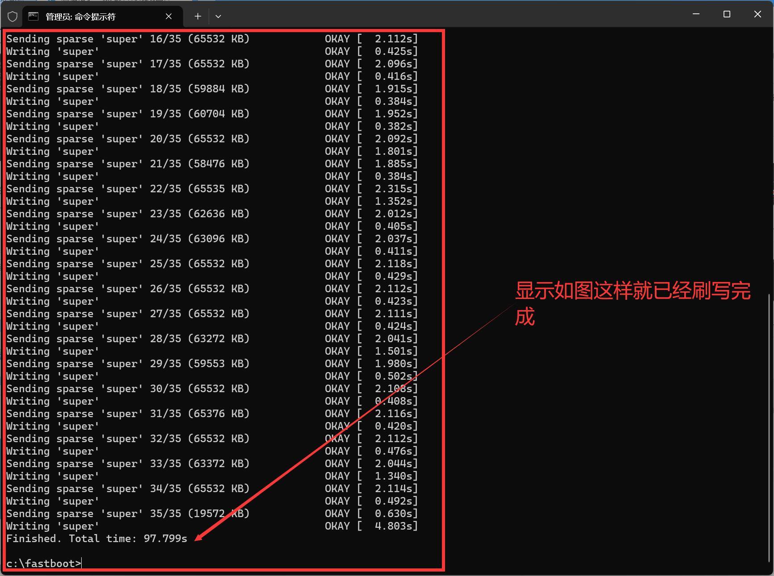This screenshot has height=576, width=774.
Task: Expand the new tab profile dropdown
Action: coord(218,17)
